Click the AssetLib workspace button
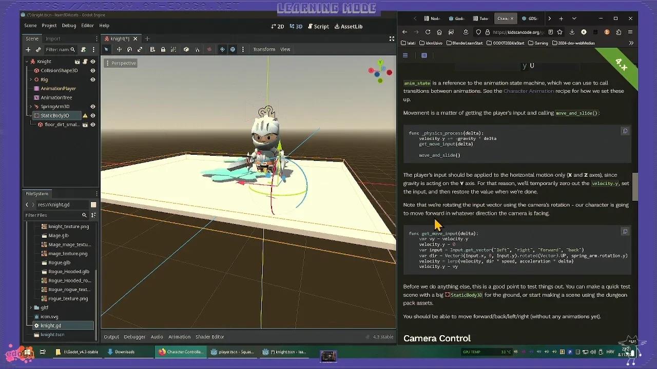The width and height of the screenshot is (657, 369). tap(349, 26)
